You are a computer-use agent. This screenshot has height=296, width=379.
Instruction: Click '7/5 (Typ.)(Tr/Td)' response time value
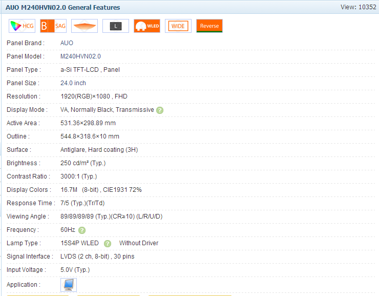click(x=82, y=203)
